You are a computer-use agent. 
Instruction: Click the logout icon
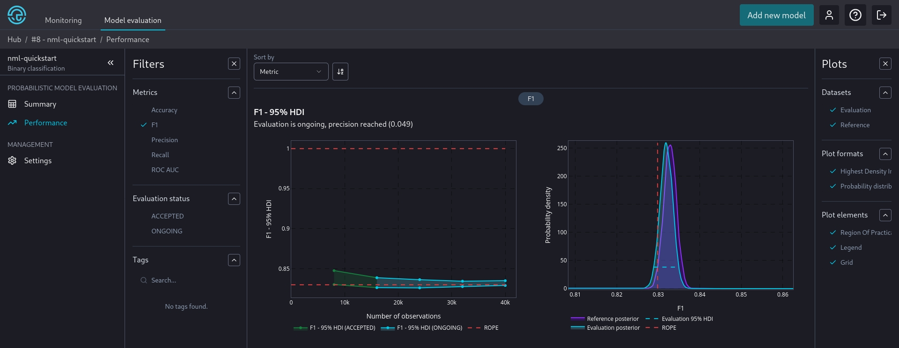click(881, 15)
